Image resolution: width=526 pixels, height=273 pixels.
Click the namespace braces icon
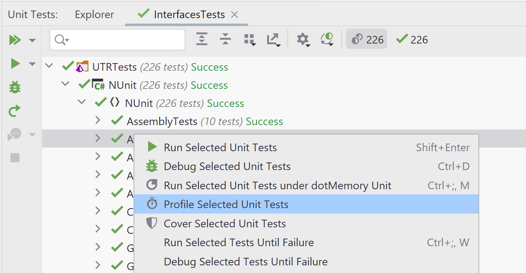point(115,102)
